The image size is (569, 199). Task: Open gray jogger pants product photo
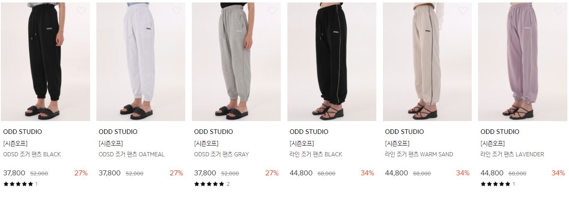coord(236,62)
